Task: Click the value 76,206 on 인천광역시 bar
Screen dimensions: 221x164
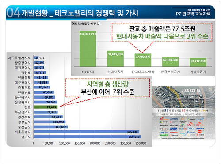Action: coord(51,102)
